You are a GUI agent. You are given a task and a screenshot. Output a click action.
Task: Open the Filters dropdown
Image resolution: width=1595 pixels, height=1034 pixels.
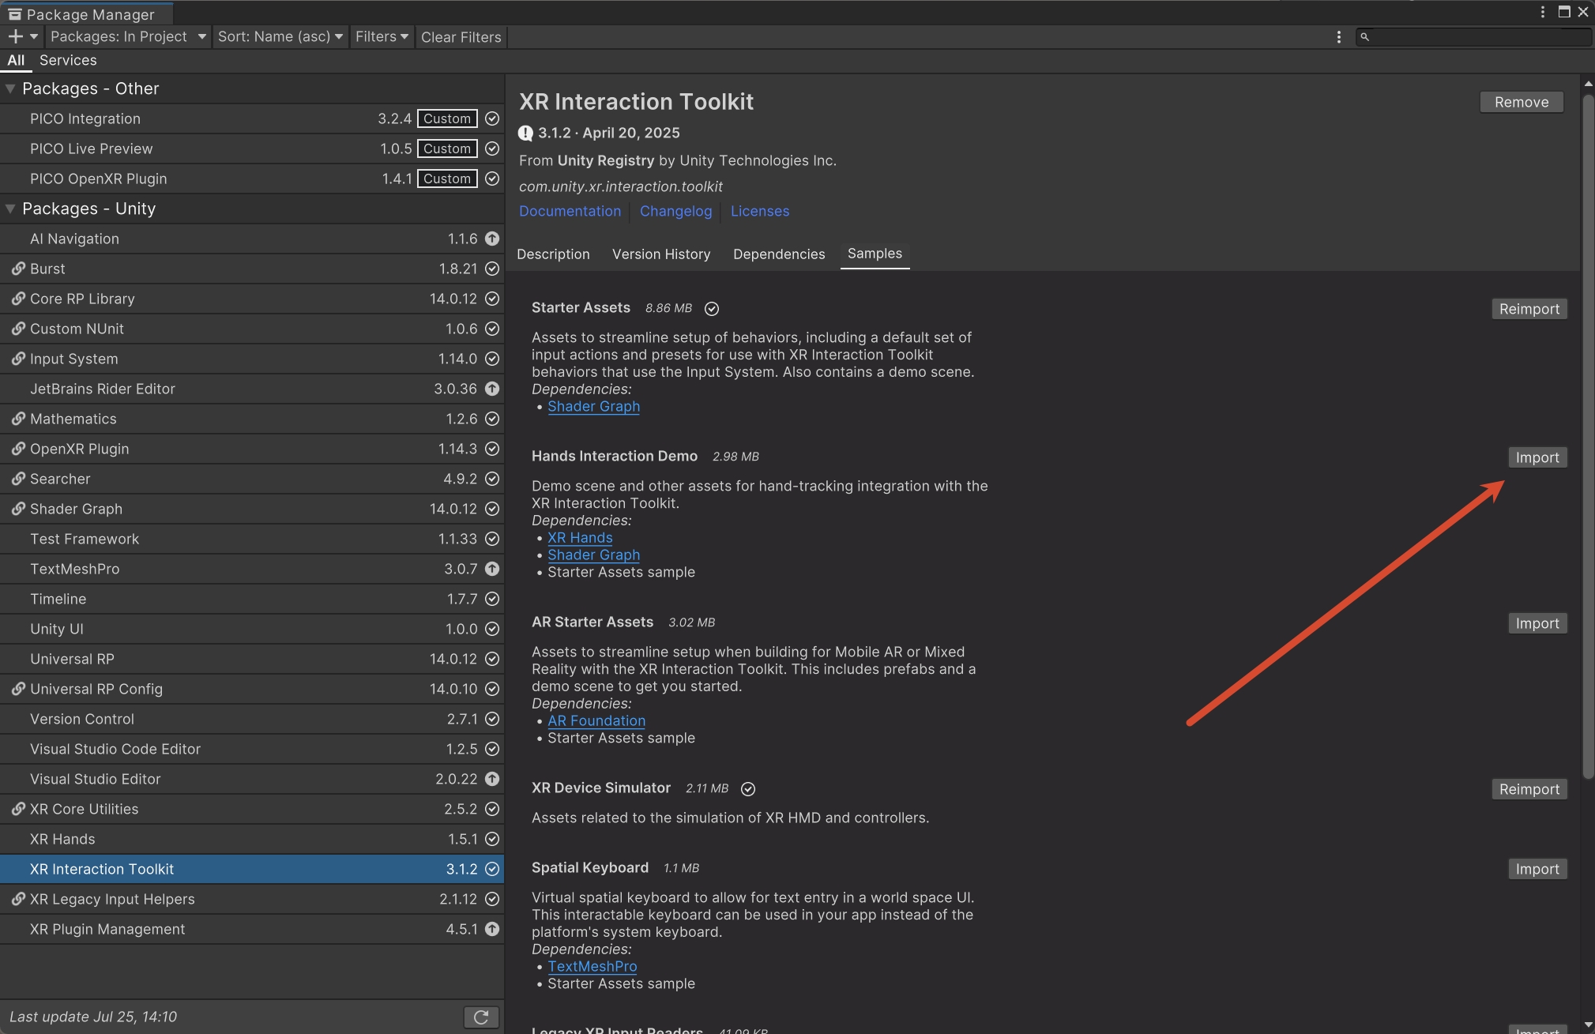[382, 36]
